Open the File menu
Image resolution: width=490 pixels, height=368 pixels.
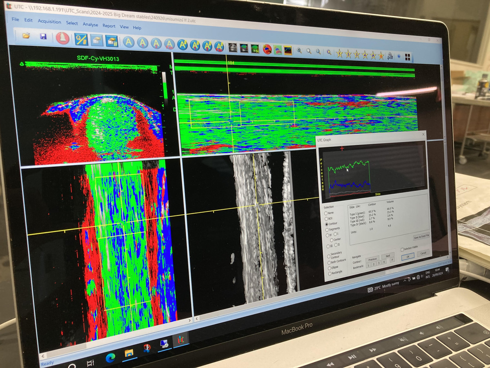tap(16, 19)
